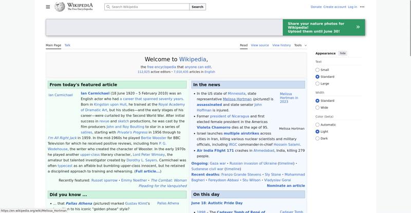This screenshot has width=411, height=213.
Task: Hide the Appearance panel
Action: click(343, 54)
